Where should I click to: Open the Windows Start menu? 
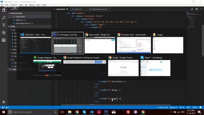point(4,112)
